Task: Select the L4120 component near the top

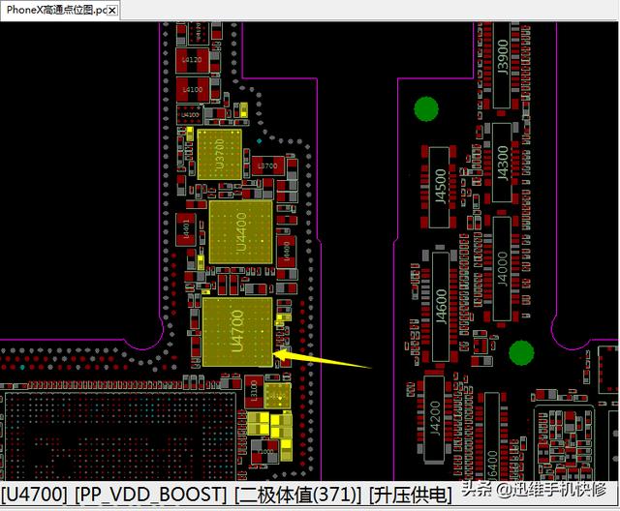Action: (x=192, y=60)
